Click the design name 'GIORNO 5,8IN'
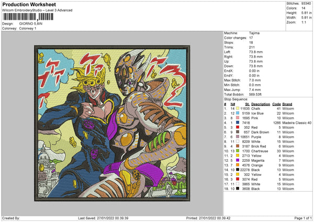This screenshot has height=222, width=314. tap(31, 24)
